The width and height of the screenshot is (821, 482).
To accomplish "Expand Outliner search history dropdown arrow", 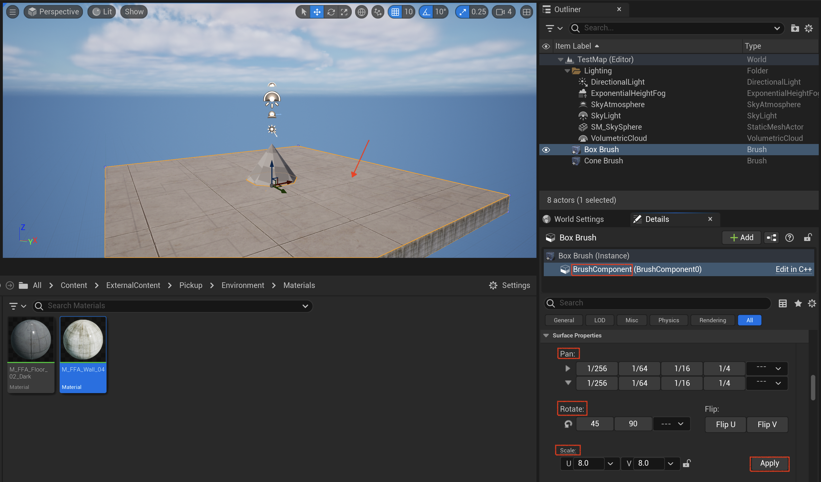I will pyautogui.click(x=777, y=28).
